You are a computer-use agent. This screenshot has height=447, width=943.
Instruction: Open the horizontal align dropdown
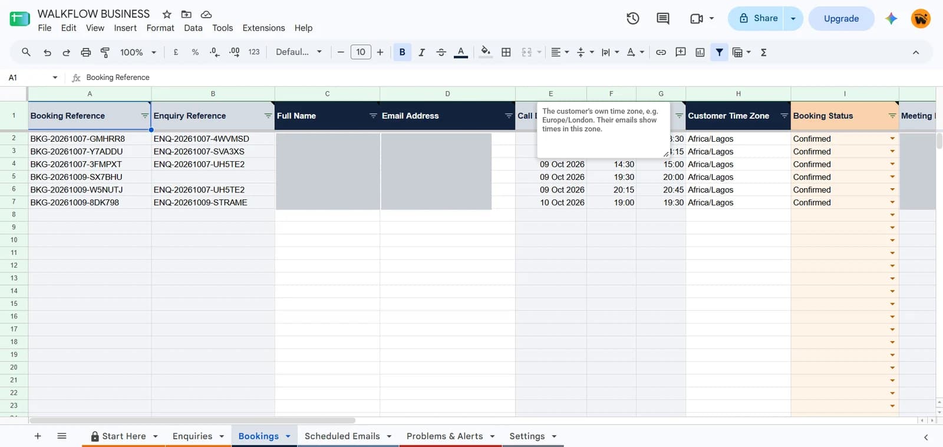560,52
